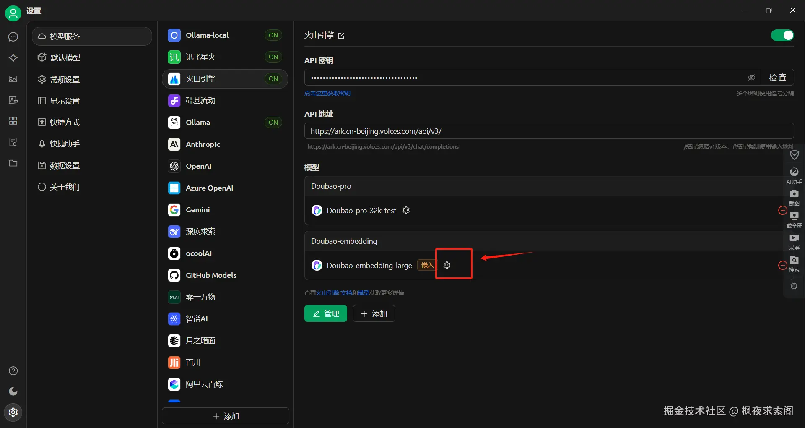Select the 智谱AI provider

click(225, 319)
